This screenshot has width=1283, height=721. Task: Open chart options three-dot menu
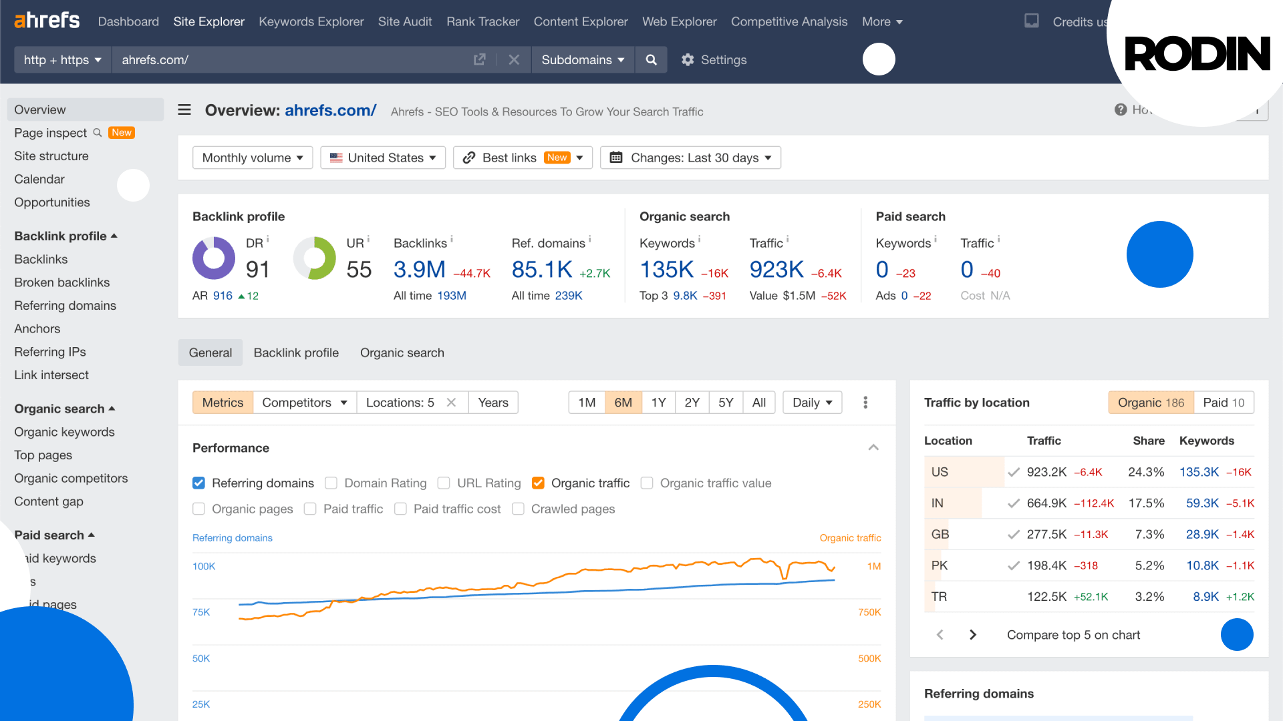click(x=865, y=402)
